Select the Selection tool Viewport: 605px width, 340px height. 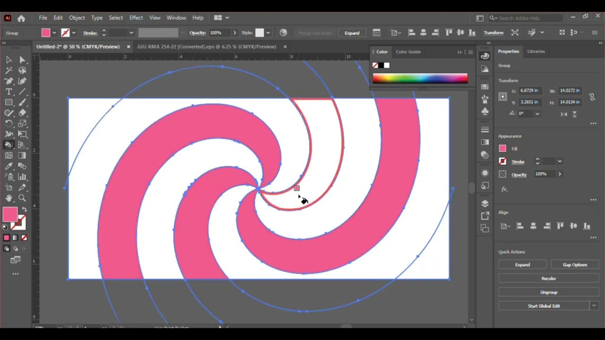tap(9, 60)
